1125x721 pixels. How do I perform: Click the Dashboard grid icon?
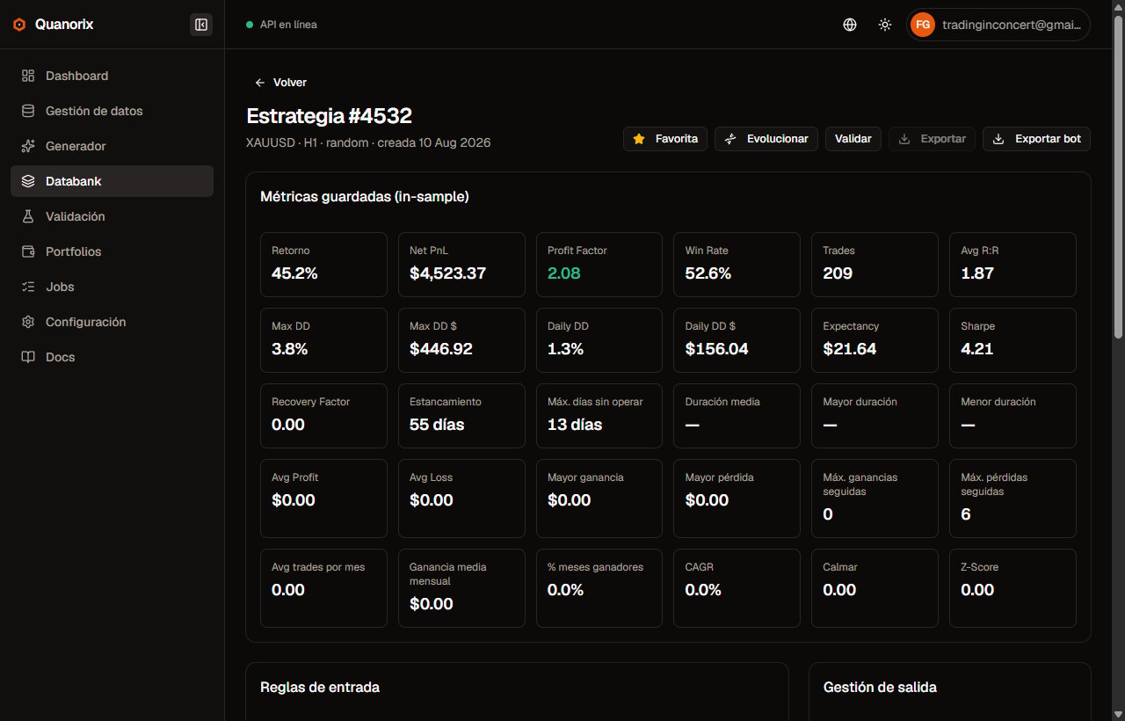click(28, 76)
